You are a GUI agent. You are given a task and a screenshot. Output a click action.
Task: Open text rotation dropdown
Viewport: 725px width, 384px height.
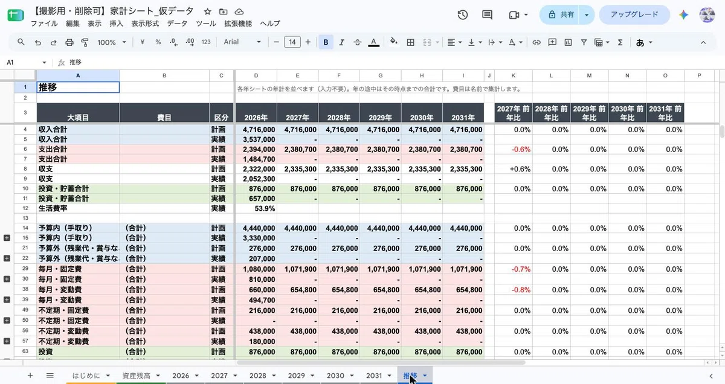515,42
